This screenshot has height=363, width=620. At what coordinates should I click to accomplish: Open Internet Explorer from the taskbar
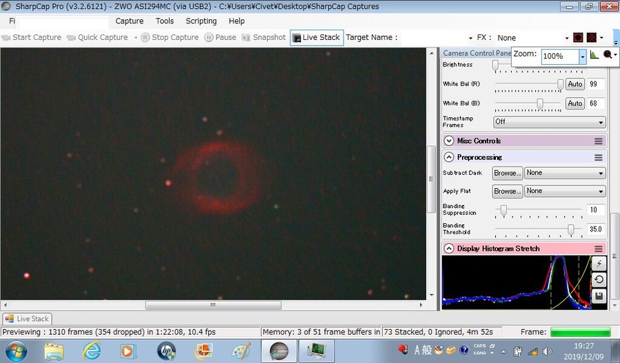click(x=91, y=351)
